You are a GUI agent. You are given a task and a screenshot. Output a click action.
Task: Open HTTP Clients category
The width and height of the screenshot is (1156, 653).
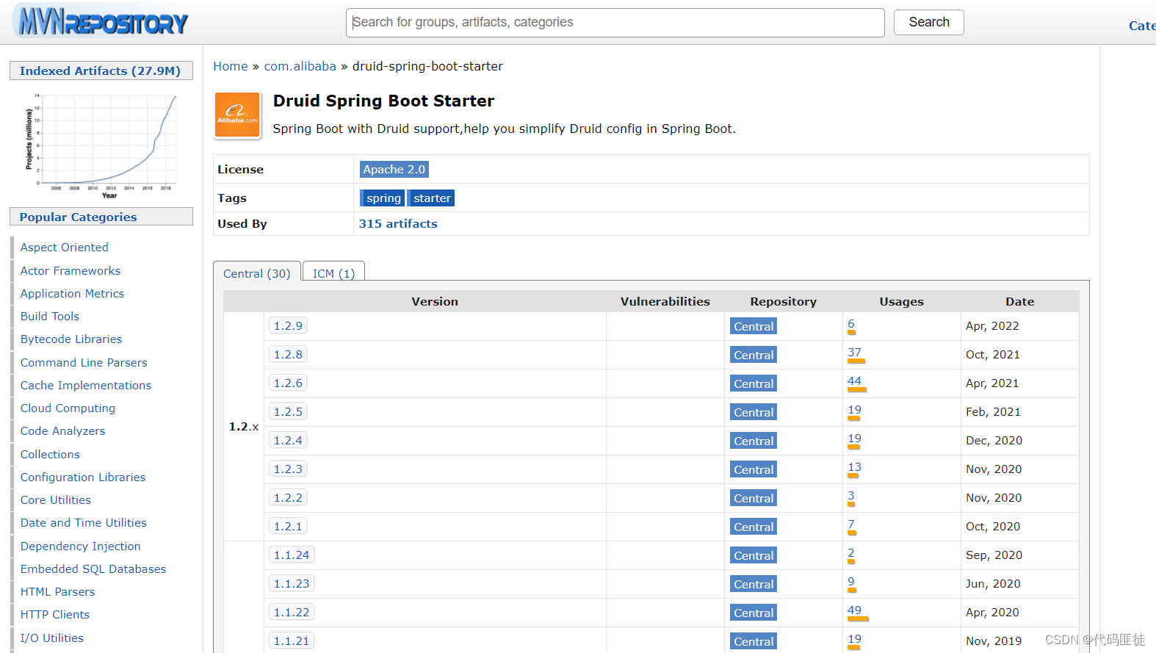click(55, 615)
